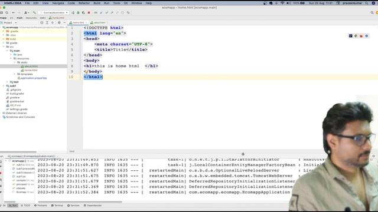Open the Dependencies tool window
Image resolution: width=378 pixels, height=212 pixels.
(93, 206)
